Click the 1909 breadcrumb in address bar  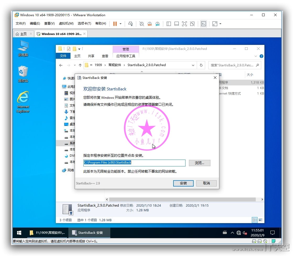(98, 65)
